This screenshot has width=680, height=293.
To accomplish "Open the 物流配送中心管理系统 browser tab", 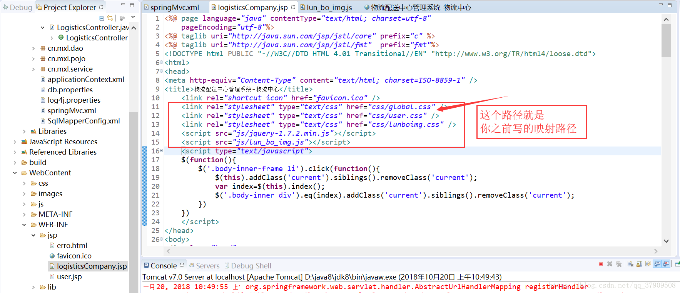I will coord(418,7).
